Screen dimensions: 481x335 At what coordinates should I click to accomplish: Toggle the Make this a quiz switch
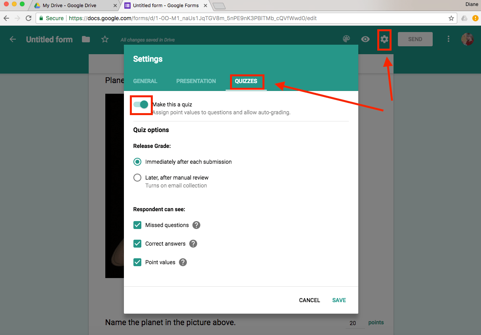click(x=141, y=104)
